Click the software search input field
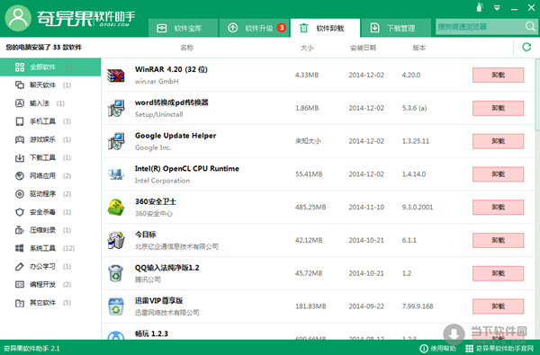The height and width of the screenshot is (355, 540). click(x=481, y=27)
